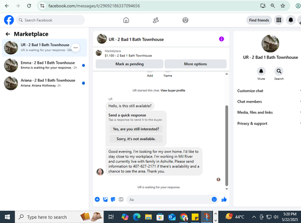Click the sender avatar beside Good evening message
Screen dimensions: 301x223
pos(100,172)
